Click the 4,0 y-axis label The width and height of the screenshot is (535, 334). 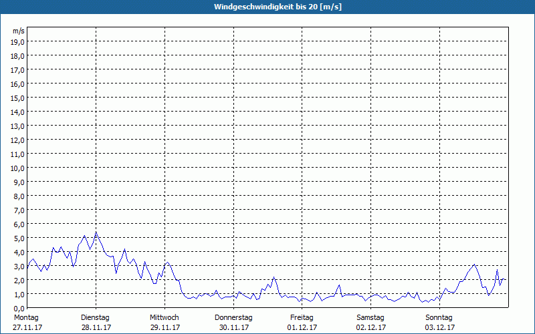[x=19, y=253]
